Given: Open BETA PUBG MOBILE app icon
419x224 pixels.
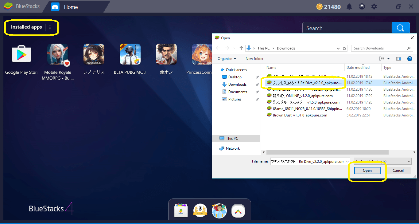Looking at the screenshot, I should 130,54.
